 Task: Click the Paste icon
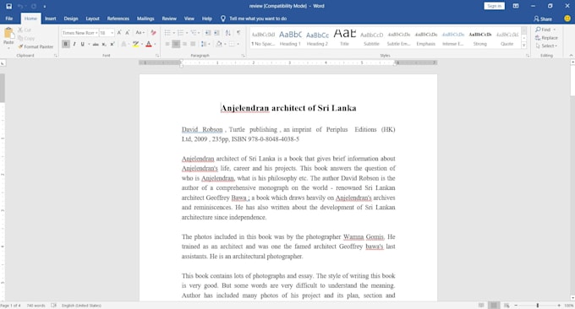[x=8, y=33]
